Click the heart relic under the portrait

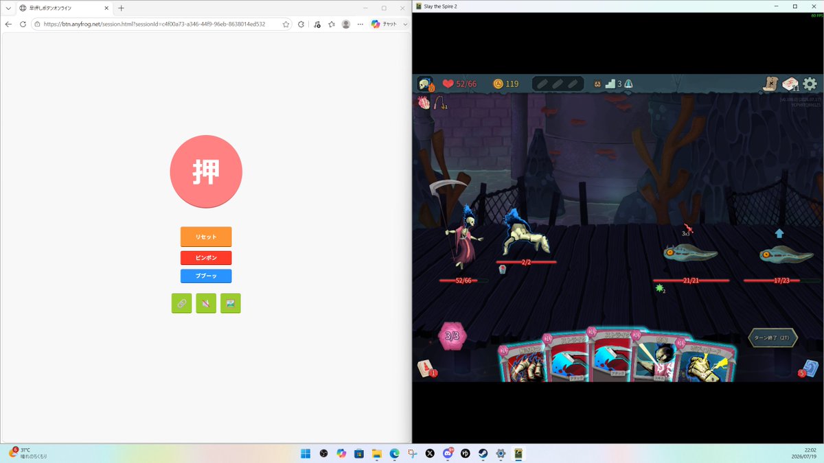point(424,102)
